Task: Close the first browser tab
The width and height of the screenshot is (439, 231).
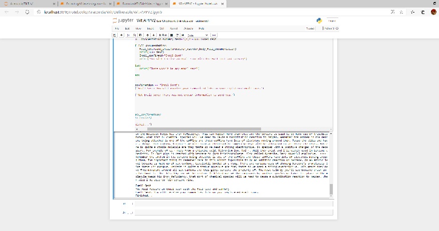Action: point(54,4)
